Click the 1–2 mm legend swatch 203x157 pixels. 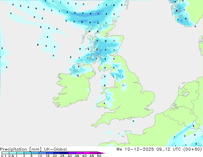pyautogui.click(x=20, y=153)
